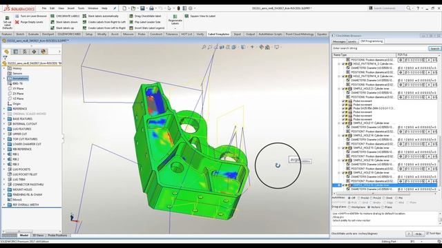The image size is (442, 248).
Task: Select AutoMeas Sheet radio button
Action: click(x=384, y=198)
